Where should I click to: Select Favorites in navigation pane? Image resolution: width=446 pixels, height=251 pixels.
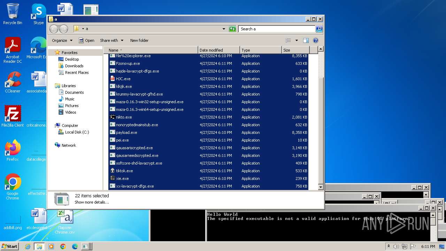(69, 53)
